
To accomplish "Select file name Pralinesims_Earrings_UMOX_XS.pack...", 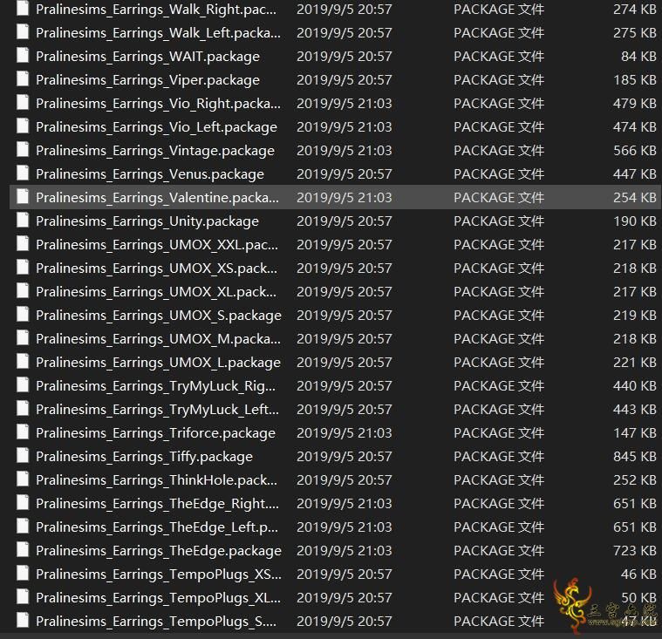I will [157, 269].
